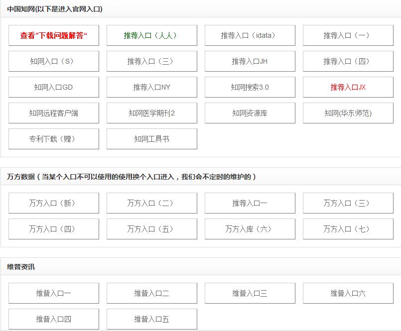Screen dimensions: 401x331
Task: Click 万方入口（七）
Action: (348, 229)
